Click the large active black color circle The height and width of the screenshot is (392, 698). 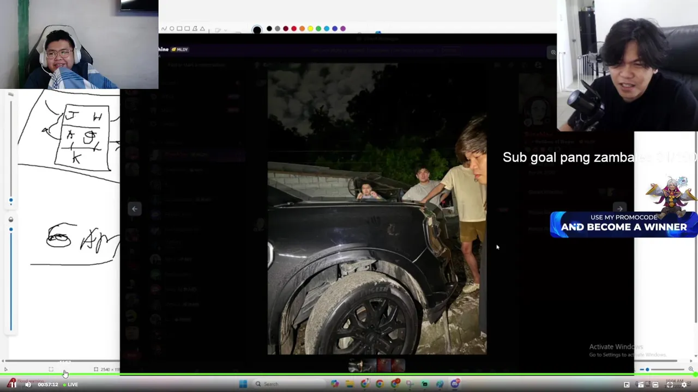pyautogui.click(x=257, y=29)
